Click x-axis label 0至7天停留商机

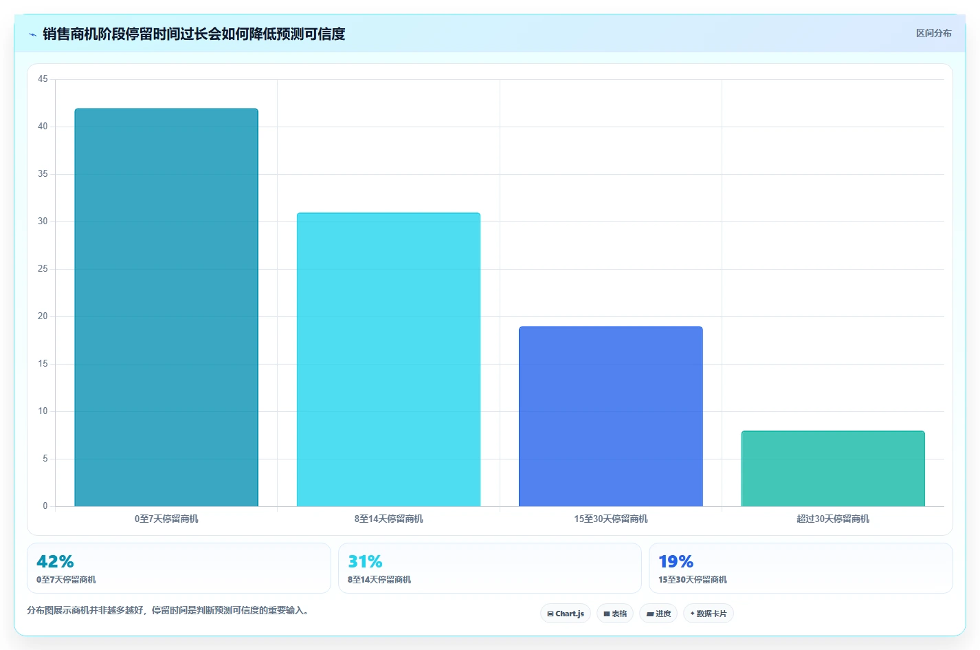pos(166,519)
